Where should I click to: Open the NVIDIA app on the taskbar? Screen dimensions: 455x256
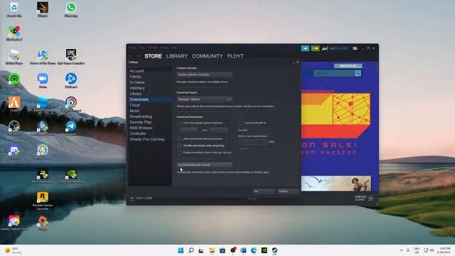click(264, 250)
